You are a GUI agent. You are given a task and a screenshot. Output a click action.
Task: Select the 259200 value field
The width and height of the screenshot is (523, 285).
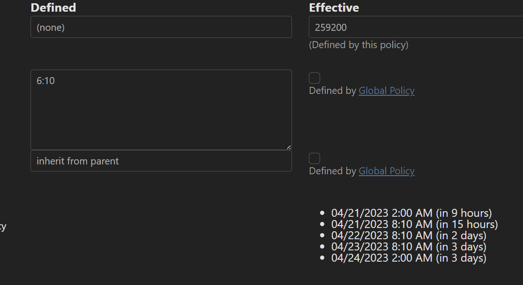click(412, 27)
